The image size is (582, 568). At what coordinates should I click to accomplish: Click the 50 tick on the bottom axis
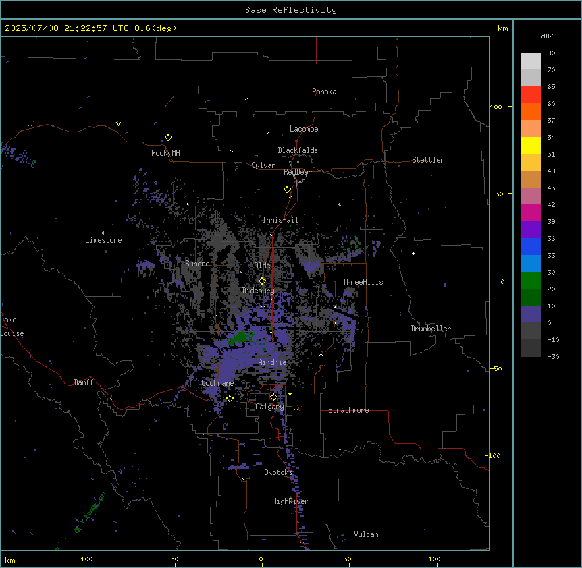pyautogui.click(x=347, y=559)
